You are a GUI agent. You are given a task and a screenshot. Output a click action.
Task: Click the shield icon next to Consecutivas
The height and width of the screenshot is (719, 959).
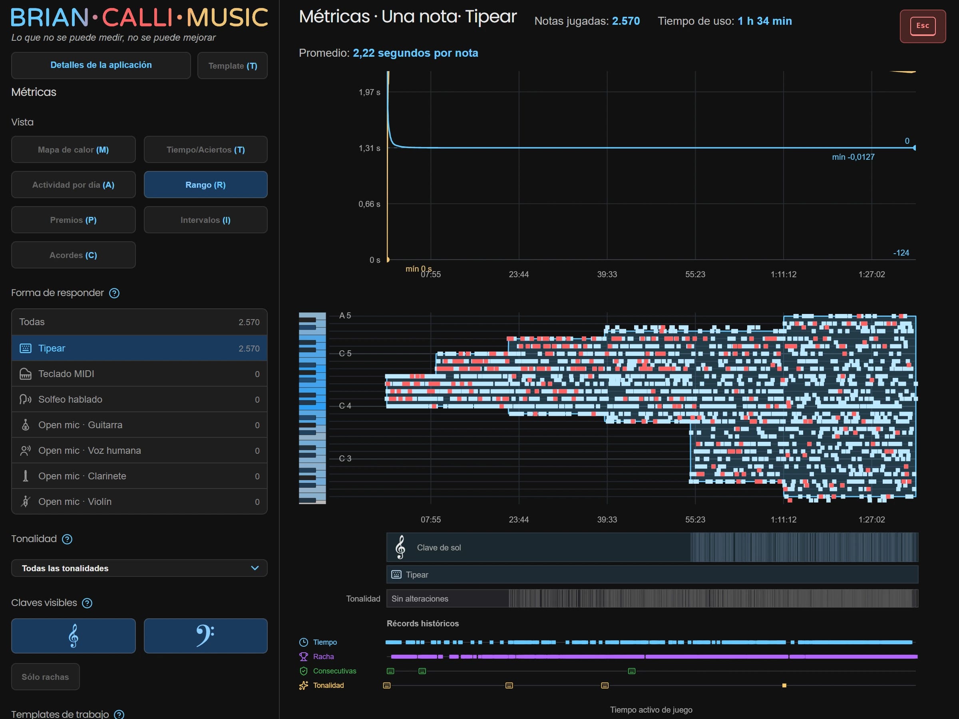coord(303,671)
